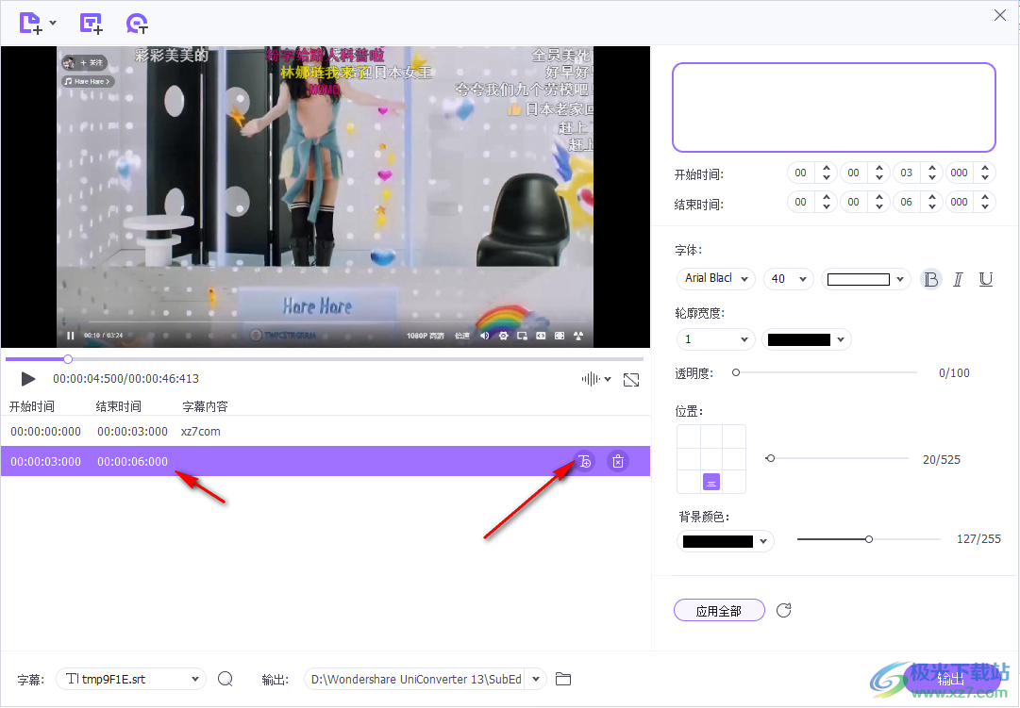This screenshot has width=1020, height=708.
Task: Decrease start time hours with down arrow
Action: [827, 177]
